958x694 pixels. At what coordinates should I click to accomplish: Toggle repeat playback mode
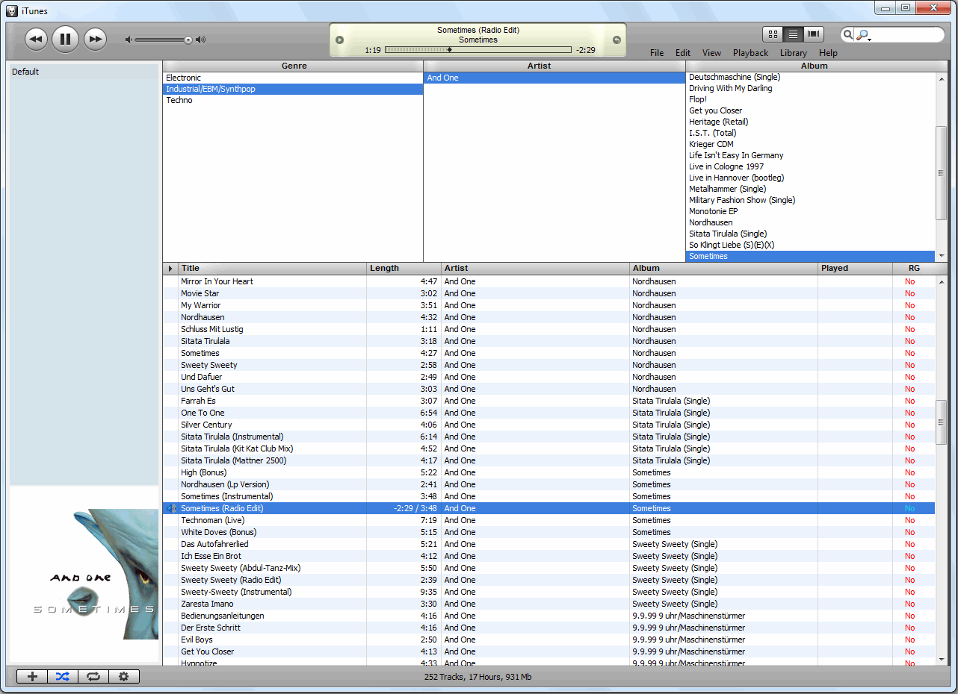(x=93, y=677)
